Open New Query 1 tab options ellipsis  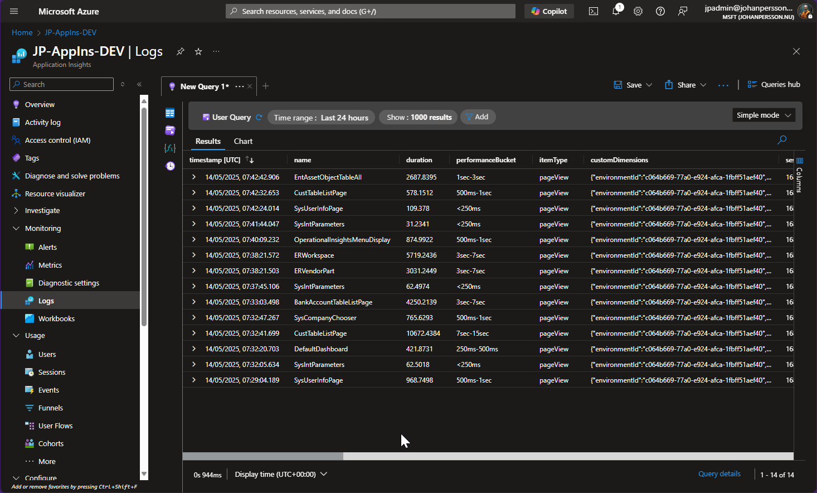(x=240, y=86)
